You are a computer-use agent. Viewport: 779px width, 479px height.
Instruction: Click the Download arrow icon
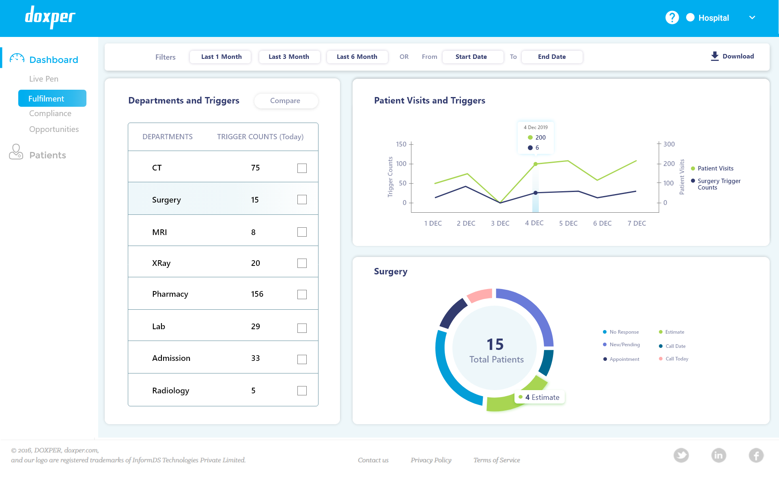(x=715, y=56)
